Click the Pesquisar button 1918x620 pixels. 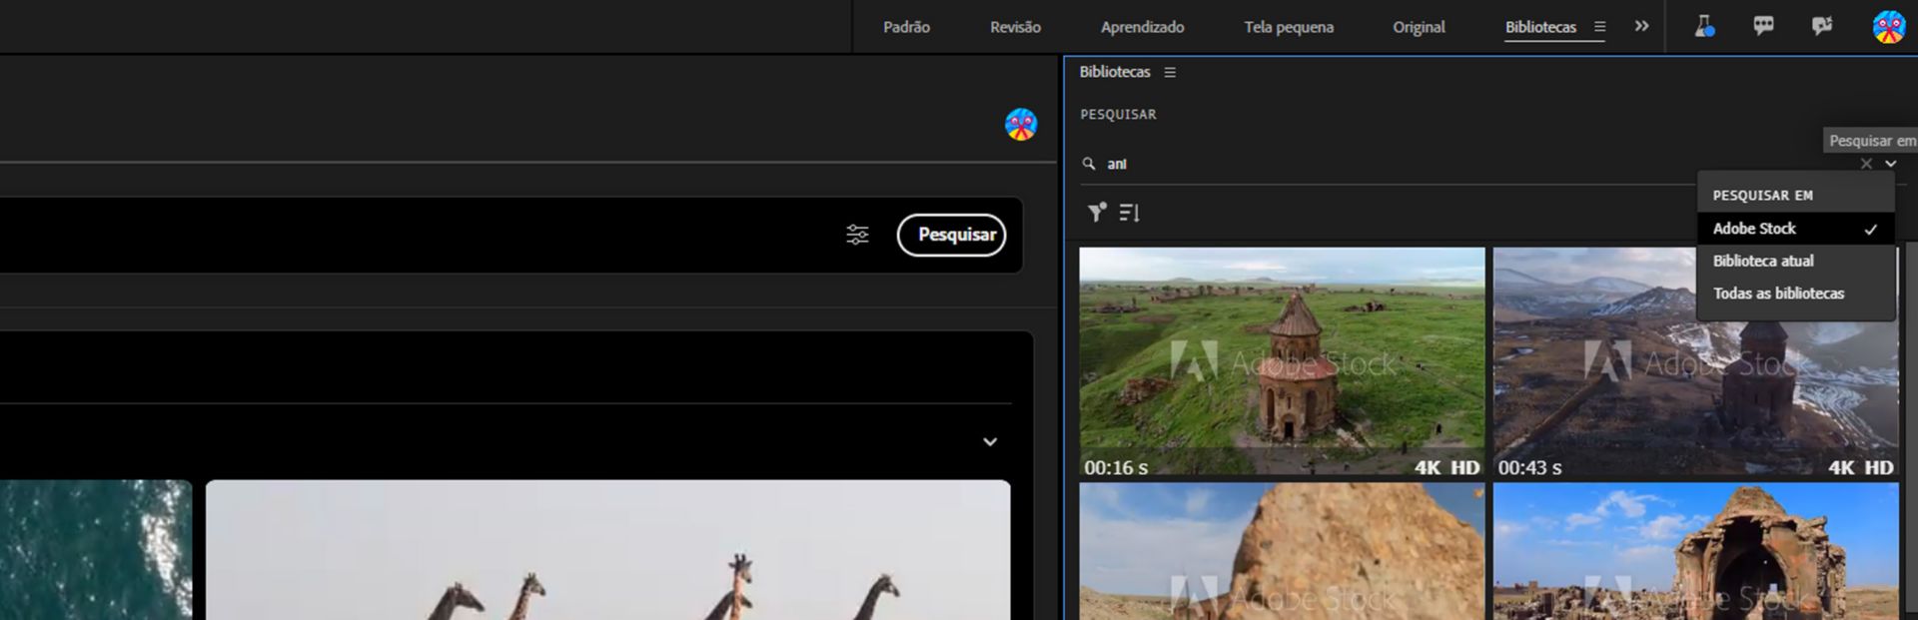coord(951,235)
